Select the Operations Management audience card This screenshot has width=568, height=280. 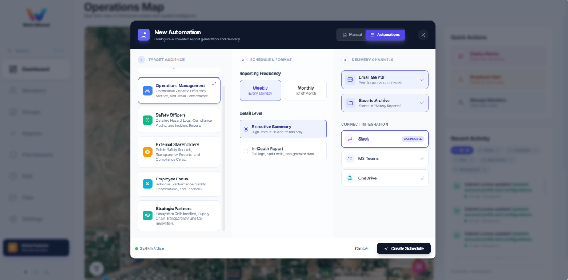click(x=179, y=91)
